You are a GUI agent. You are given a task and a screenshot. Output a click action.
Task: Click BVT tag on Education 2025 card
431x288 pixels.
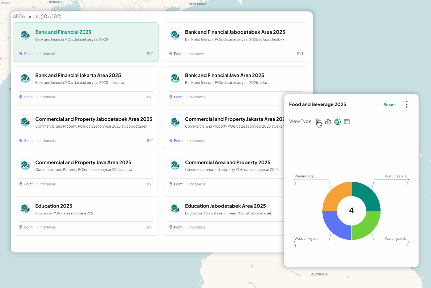[x=150, y=227]
